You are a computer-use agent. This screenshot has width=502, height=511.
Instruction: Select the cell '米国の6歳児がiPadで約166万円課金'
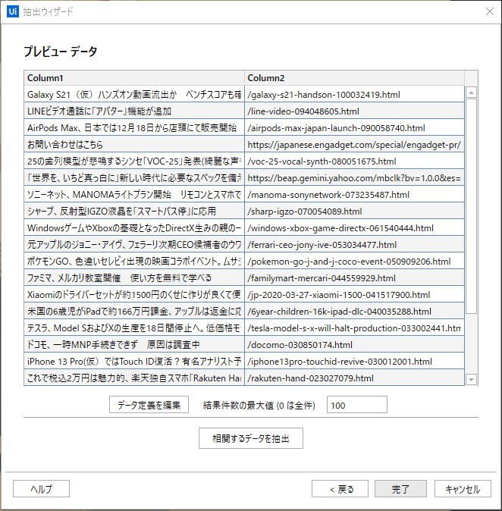[134, 312]
